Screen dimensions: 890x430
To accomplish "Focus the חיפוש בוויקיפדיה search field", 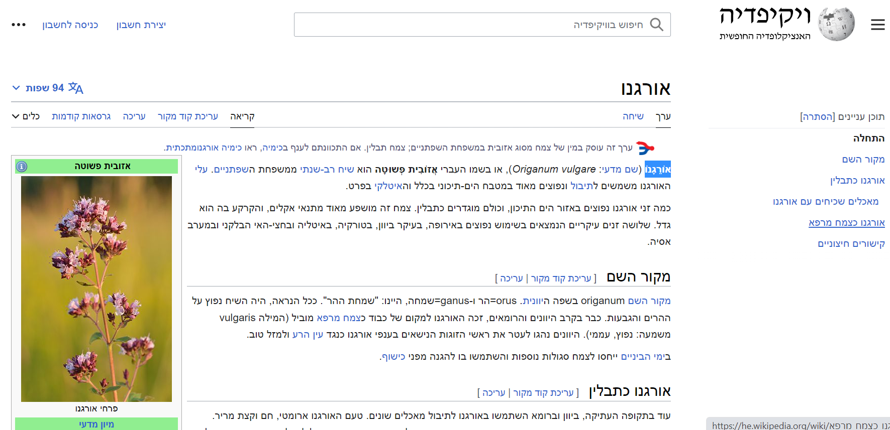I will point(482,25).
